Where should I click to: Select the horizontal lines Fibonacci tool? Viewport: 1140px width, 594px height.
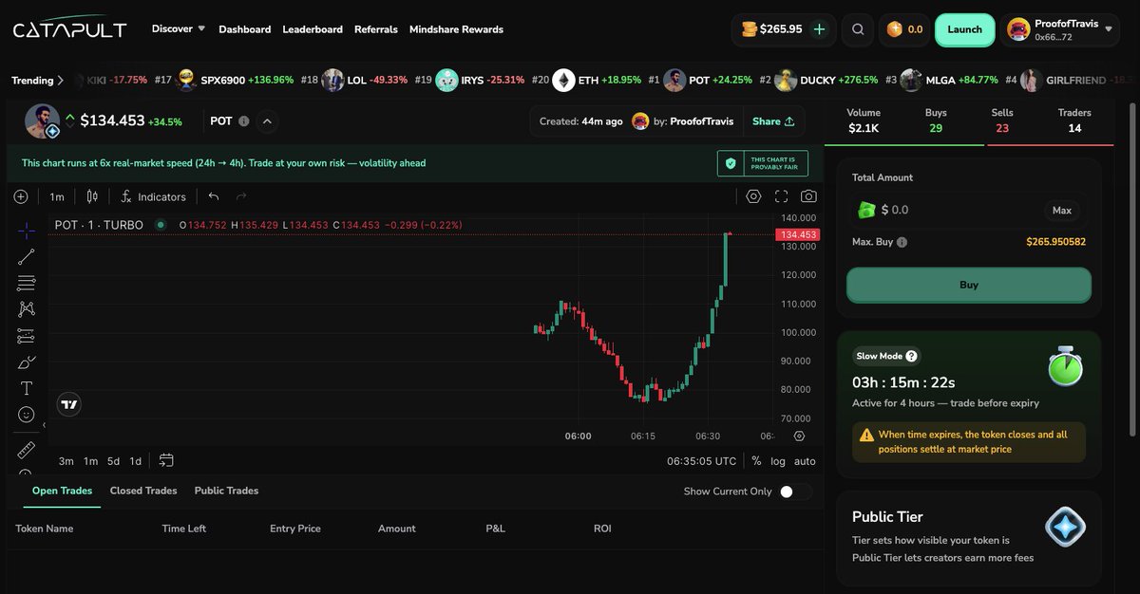tap(27, 283)
